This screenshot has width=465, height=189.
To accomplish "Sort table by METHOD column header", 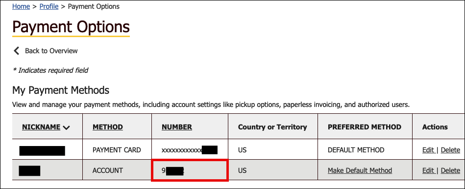I will [108, 127].
